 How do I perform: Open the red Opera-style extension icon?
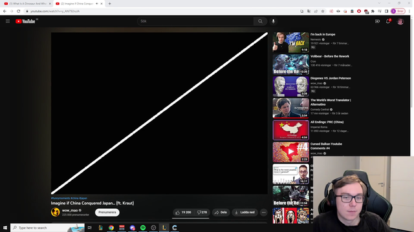point(359,11)
